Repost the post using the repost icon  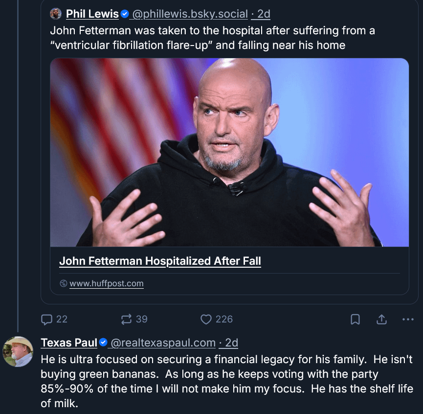(x=126, y=319)
